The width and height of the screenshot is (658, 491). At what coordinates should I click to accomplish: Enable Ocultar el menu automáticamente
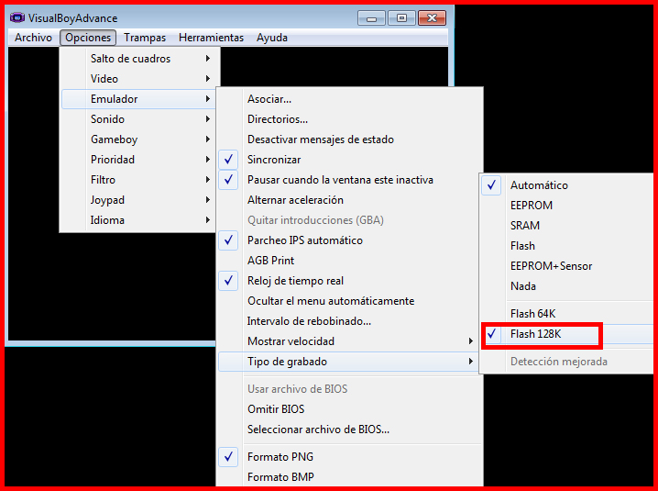(349, 301)
